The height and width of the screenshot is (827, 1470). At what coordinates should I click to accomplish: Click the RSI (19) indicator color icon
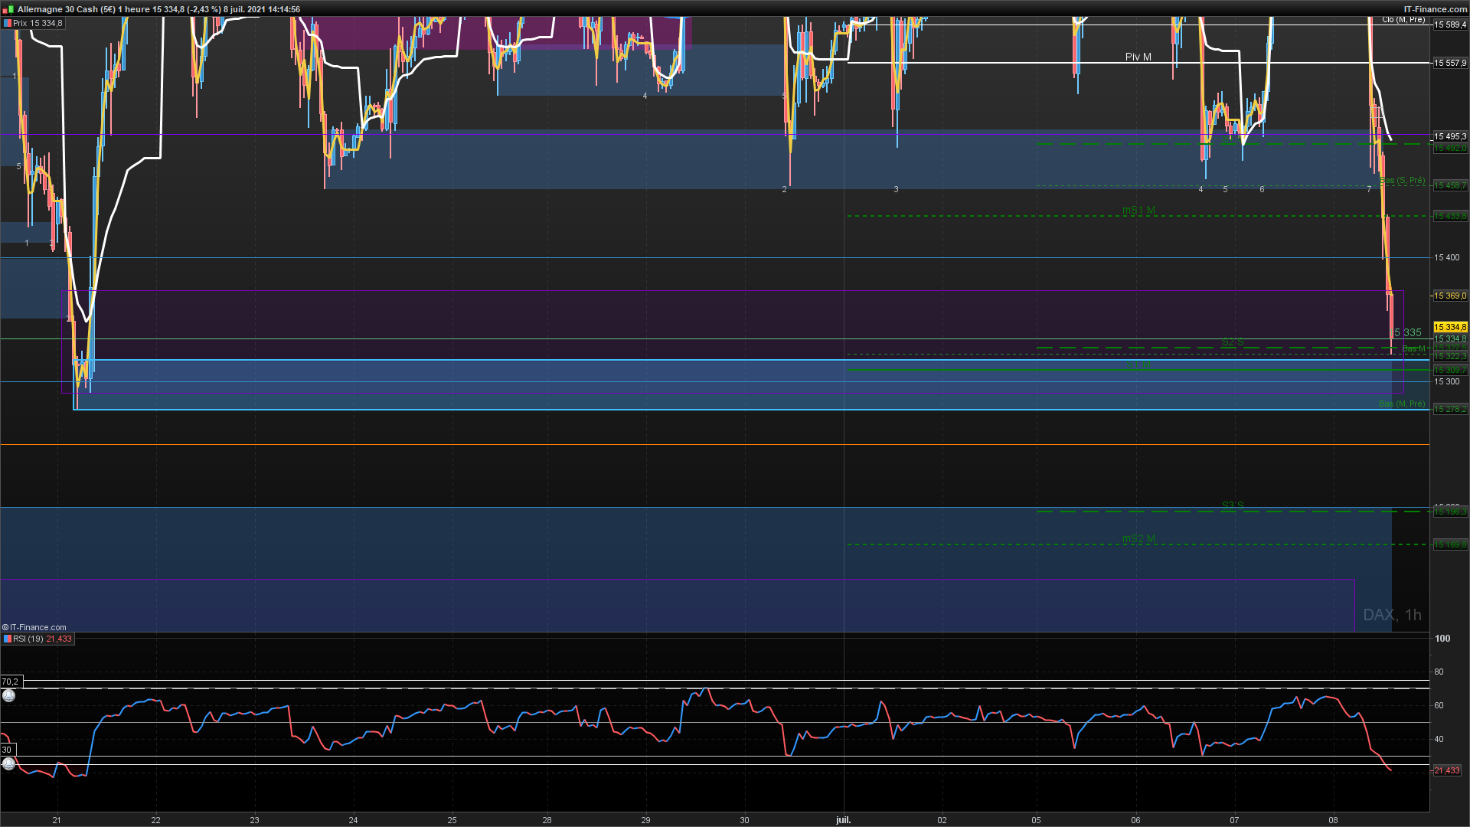pyautogui.click(x=8, y=639)
